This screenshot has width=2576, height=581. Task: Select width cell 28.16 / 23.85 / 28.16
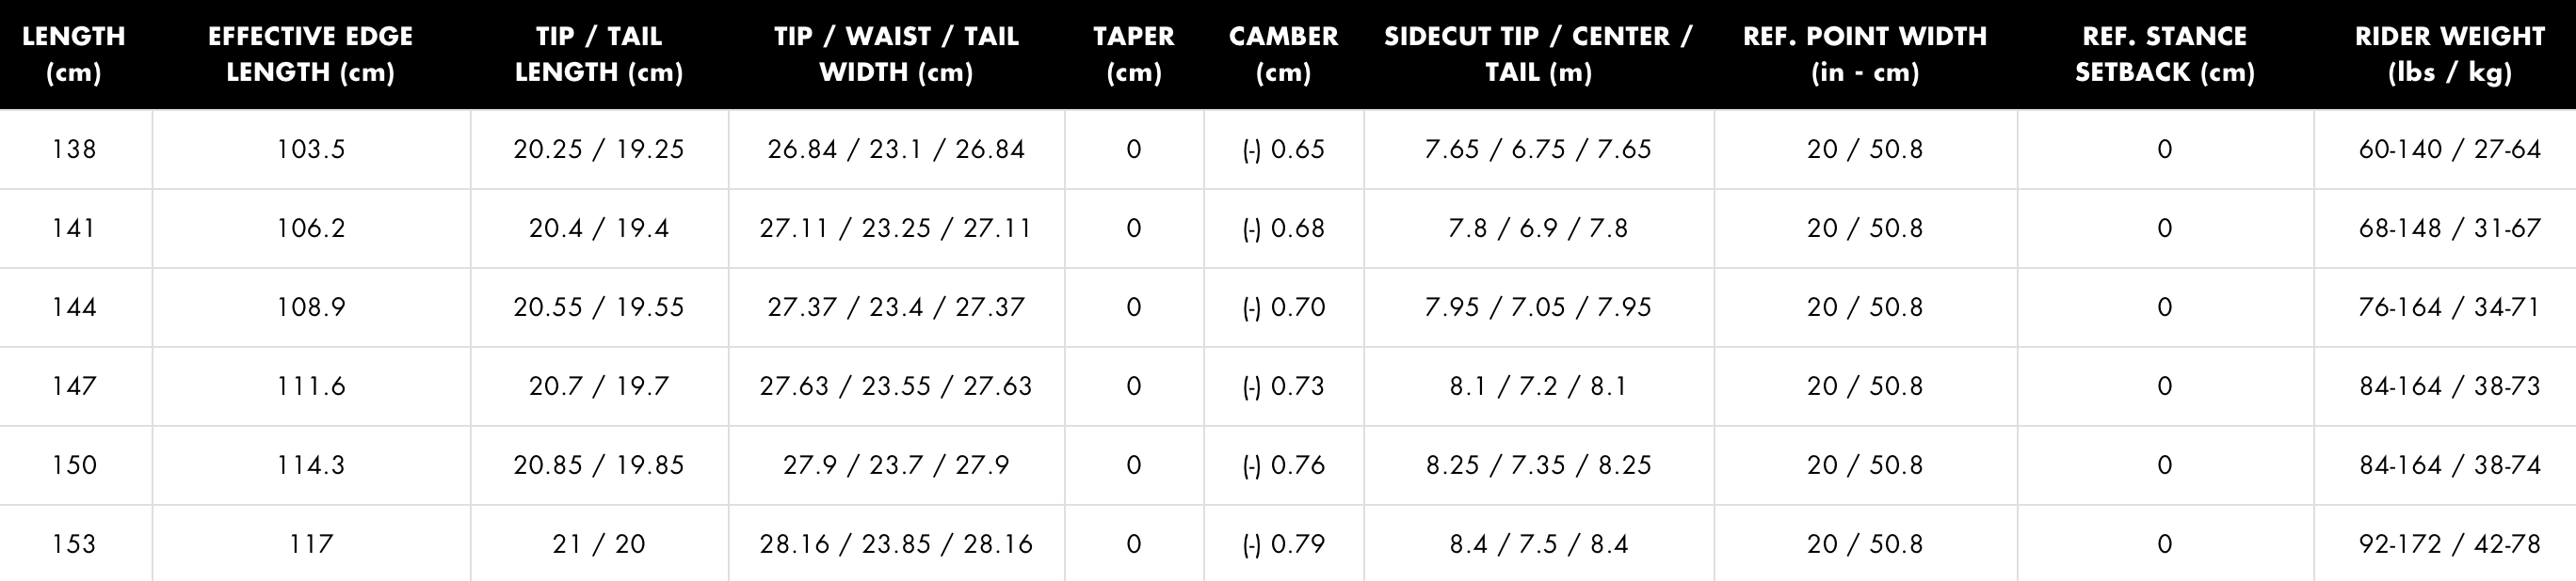pos(896,544)
